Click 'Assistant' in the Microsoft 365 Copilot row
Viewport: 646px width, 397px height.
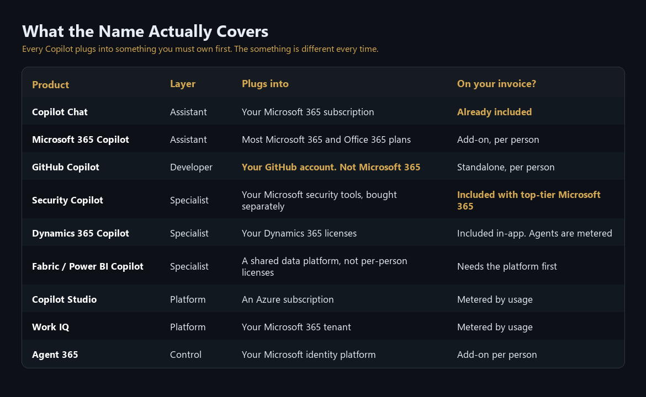click(x=188, y=140)
